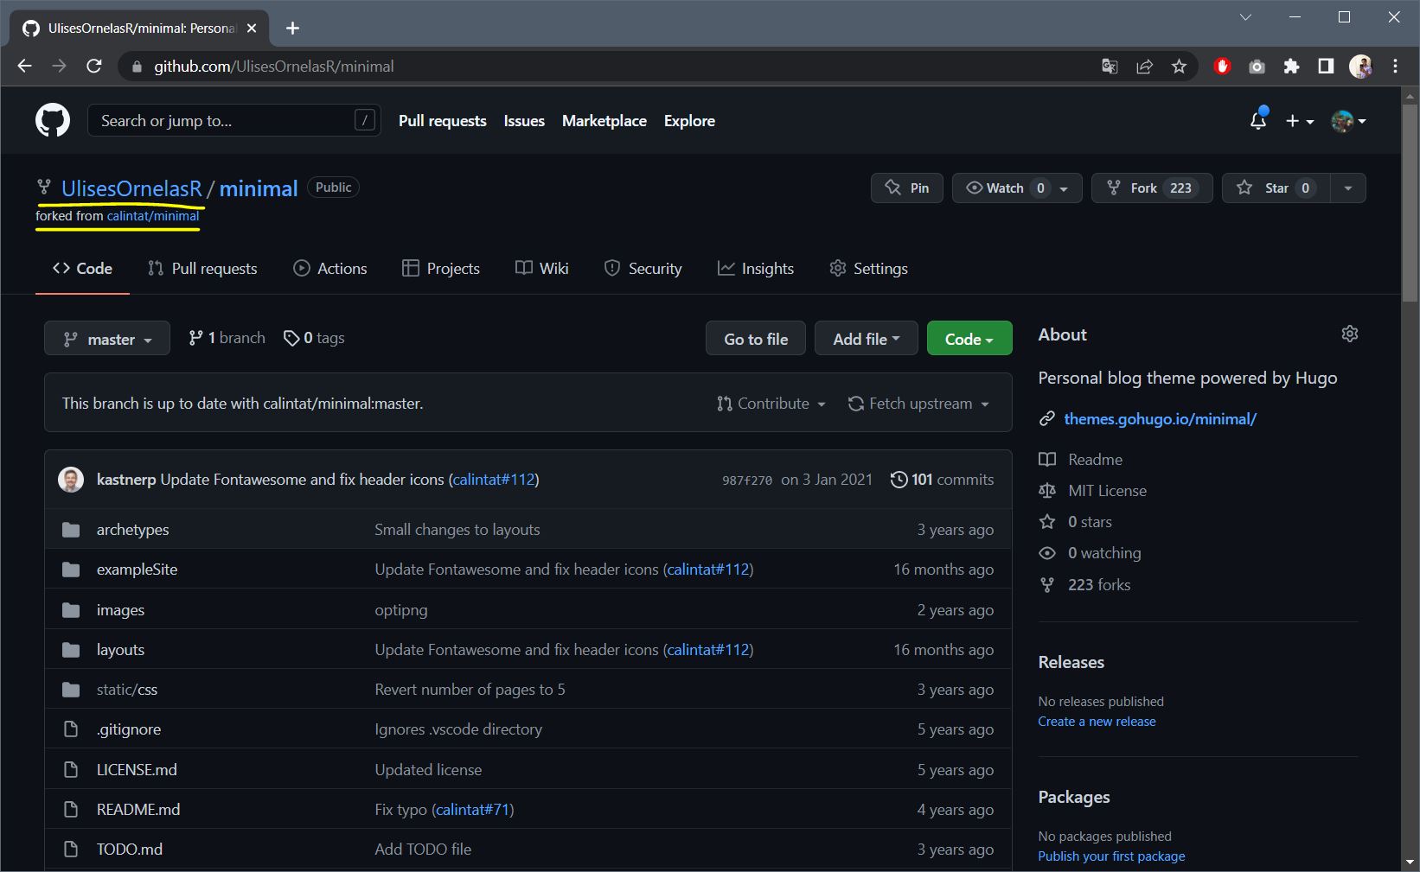Open LICENSE.md file

tap(137, 770)
